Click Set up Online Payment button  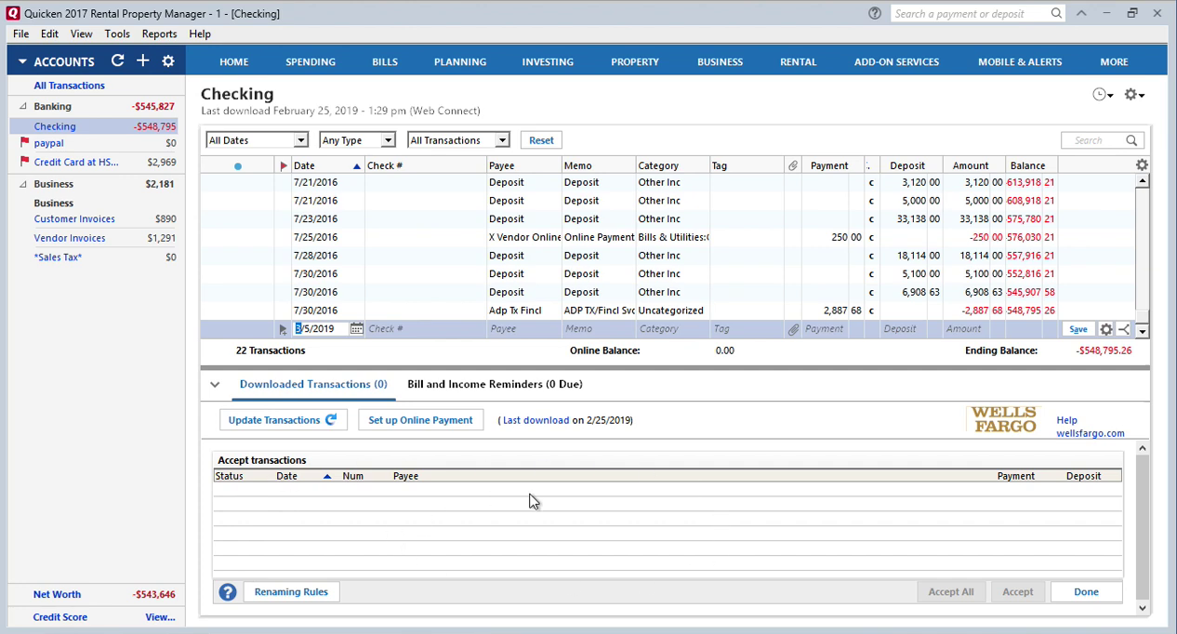(x=420, y=420)
